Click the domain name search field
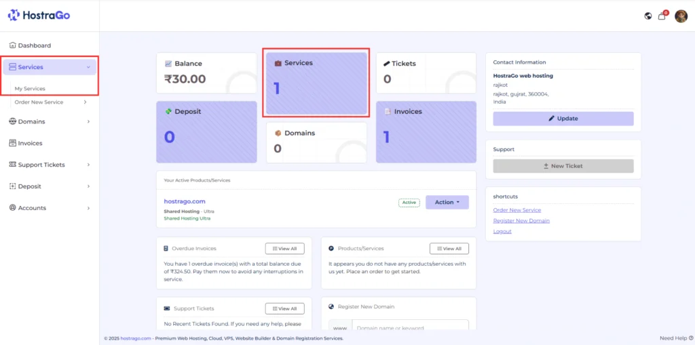 coord(410,327)
